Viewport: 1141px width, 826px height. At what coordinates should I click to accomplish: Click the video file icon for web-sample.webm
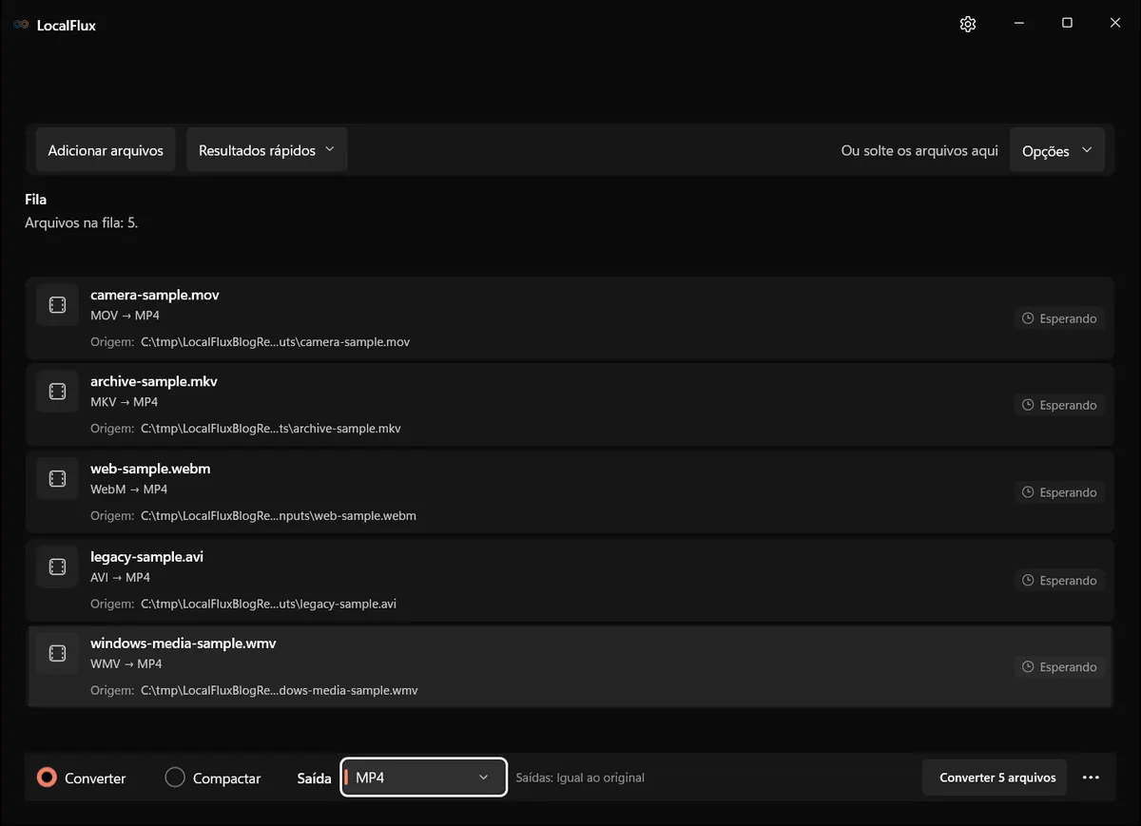[57, 478]
